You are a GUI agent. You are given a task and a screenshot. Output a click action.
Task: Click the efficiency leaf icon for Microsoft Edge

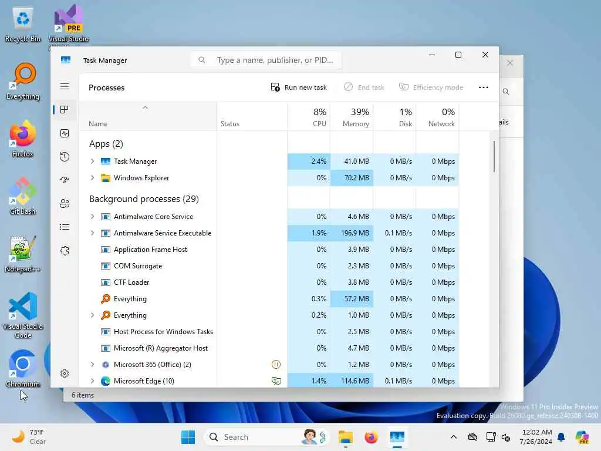pyautogui.click(x=276, y=381)
